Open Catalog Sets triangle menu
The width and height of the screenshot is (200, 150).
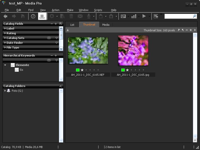click(56, 38)
